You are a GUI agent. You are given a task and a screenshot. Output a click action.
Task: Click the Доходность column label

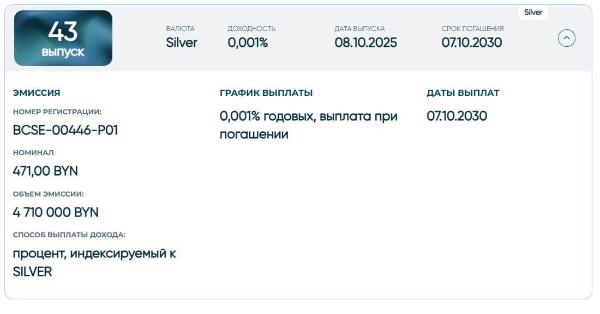pos(251,28)
